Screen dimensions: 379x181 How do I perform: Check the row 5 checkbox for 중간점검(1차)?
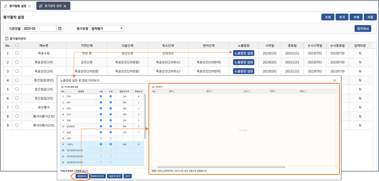tap(17, 89)
